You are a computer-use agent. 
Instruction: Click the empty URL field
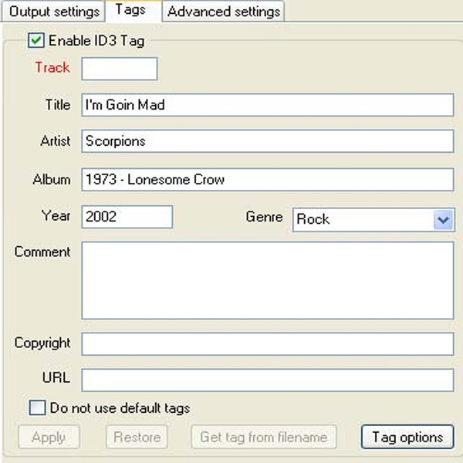click(x=268, y=380)
